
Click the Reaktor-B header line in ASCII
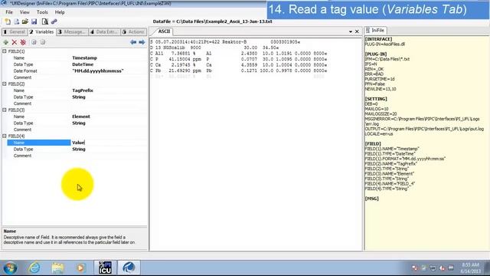225,42
